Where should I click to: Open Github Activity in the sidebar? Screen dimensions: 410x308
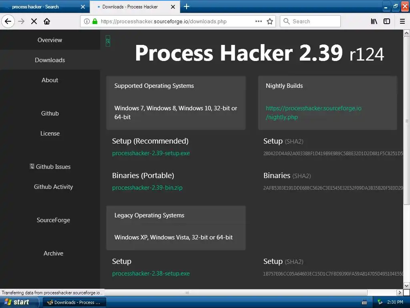pyautogui.click(x=53, y=187)
